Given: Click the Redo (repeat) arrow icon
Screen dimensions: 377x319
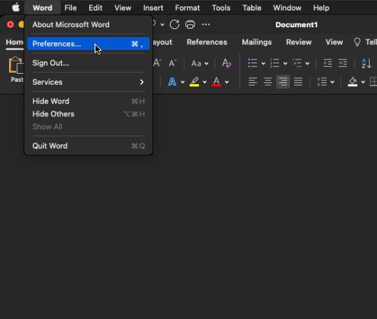Looking at the screenshot, I should [174, 25].
